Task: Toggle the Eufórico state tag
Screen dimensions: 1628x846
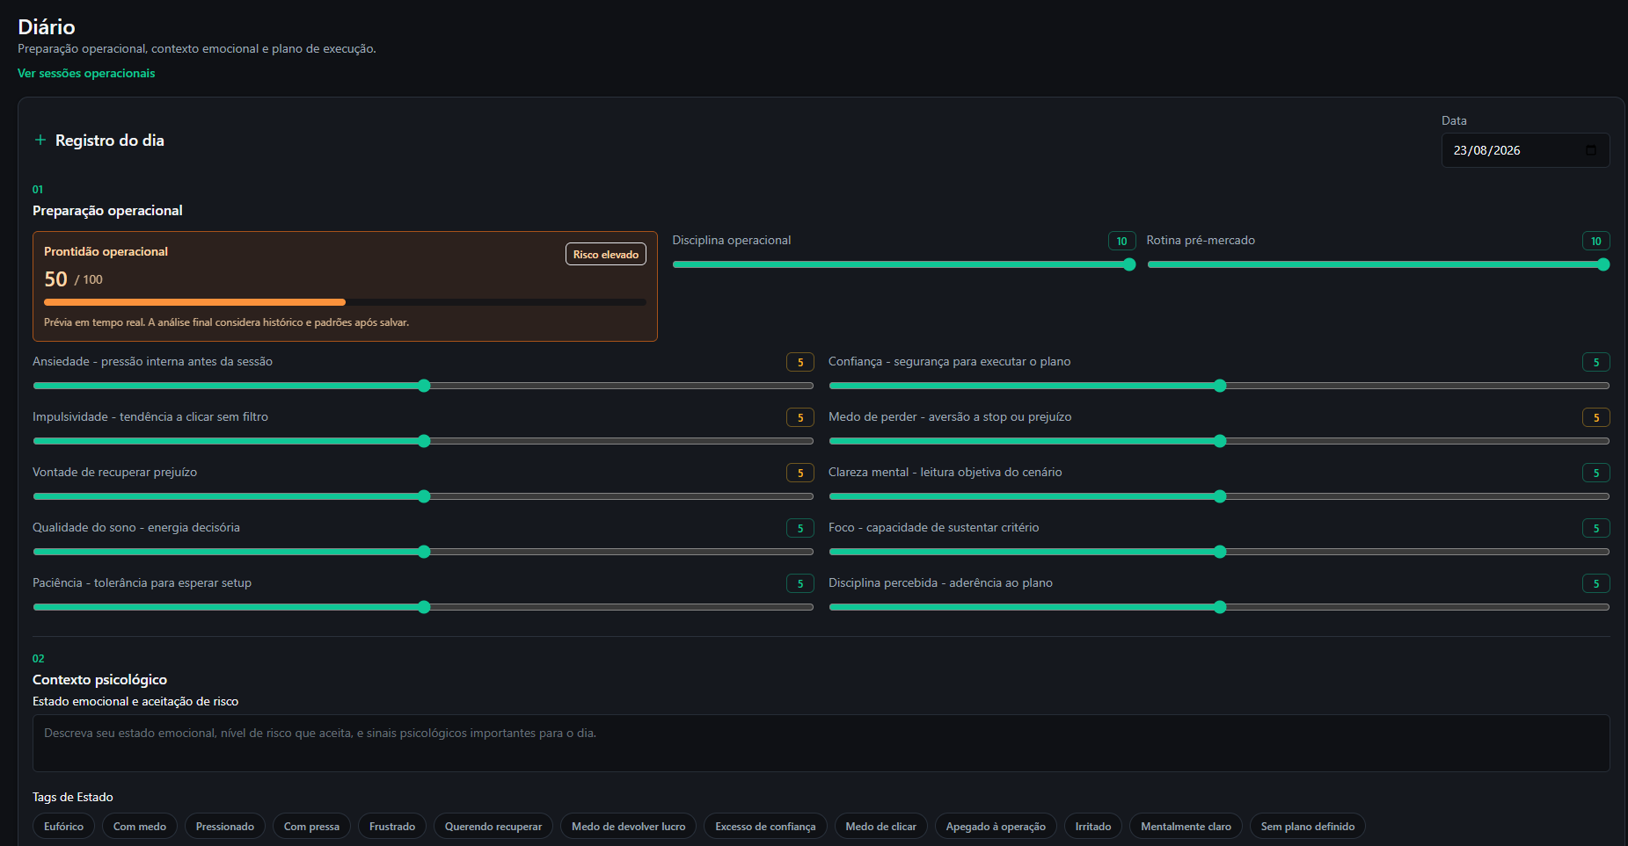Action: point(63,826)
